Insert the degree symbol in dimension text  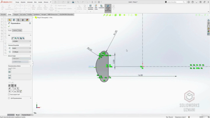(x=12, y=88)
